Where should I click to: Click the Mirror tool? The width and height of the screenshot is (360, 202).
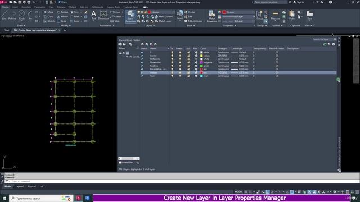point(62,16)
